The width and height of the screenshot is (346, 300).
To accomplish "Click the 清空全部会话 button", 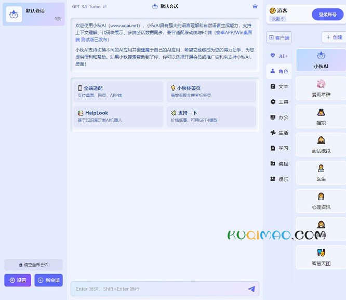I will click(x=34, y=265).
